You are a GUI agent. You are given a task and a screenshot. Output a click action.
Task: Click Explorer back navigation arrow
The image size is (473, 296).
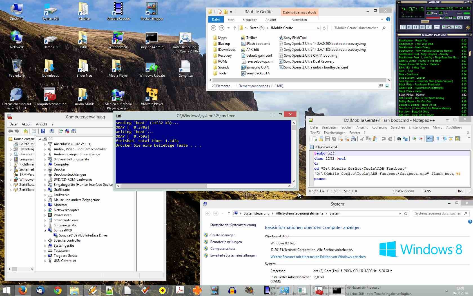coord(213,28)
